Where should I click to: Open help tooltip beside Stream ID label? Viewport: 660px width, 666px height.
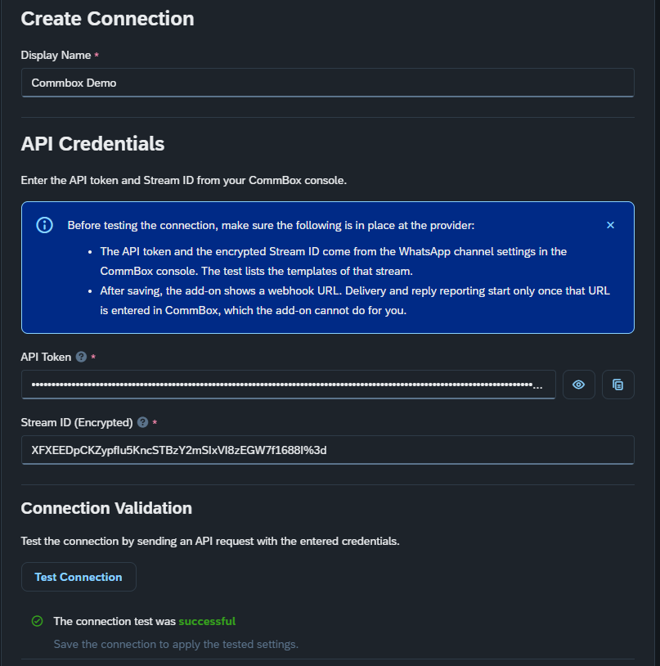pos(142,422)
